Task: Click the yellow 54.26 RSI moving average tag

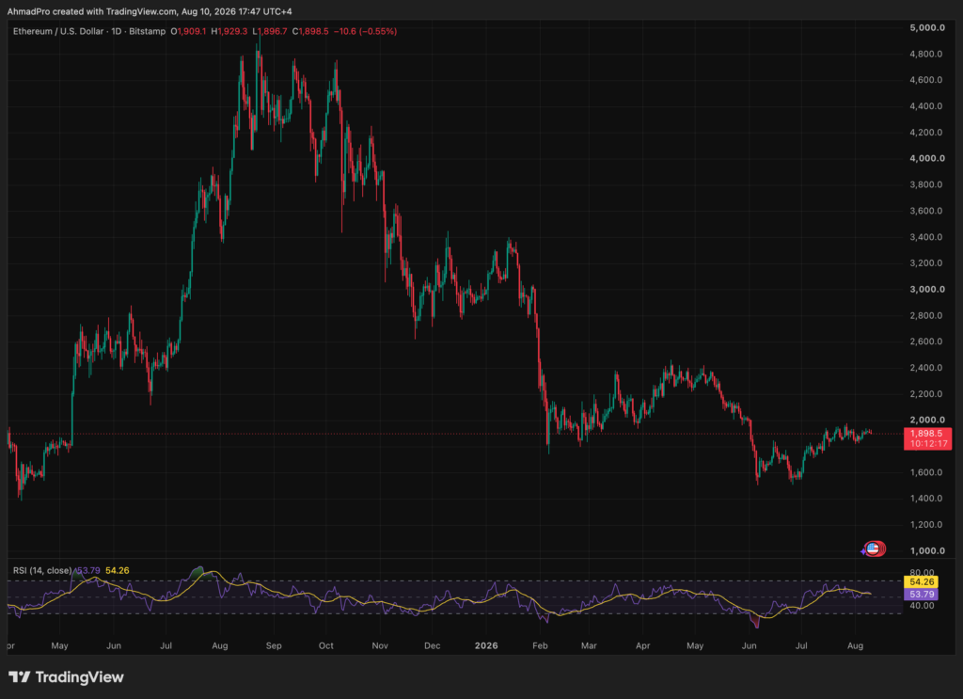Action: click(922, 581)
